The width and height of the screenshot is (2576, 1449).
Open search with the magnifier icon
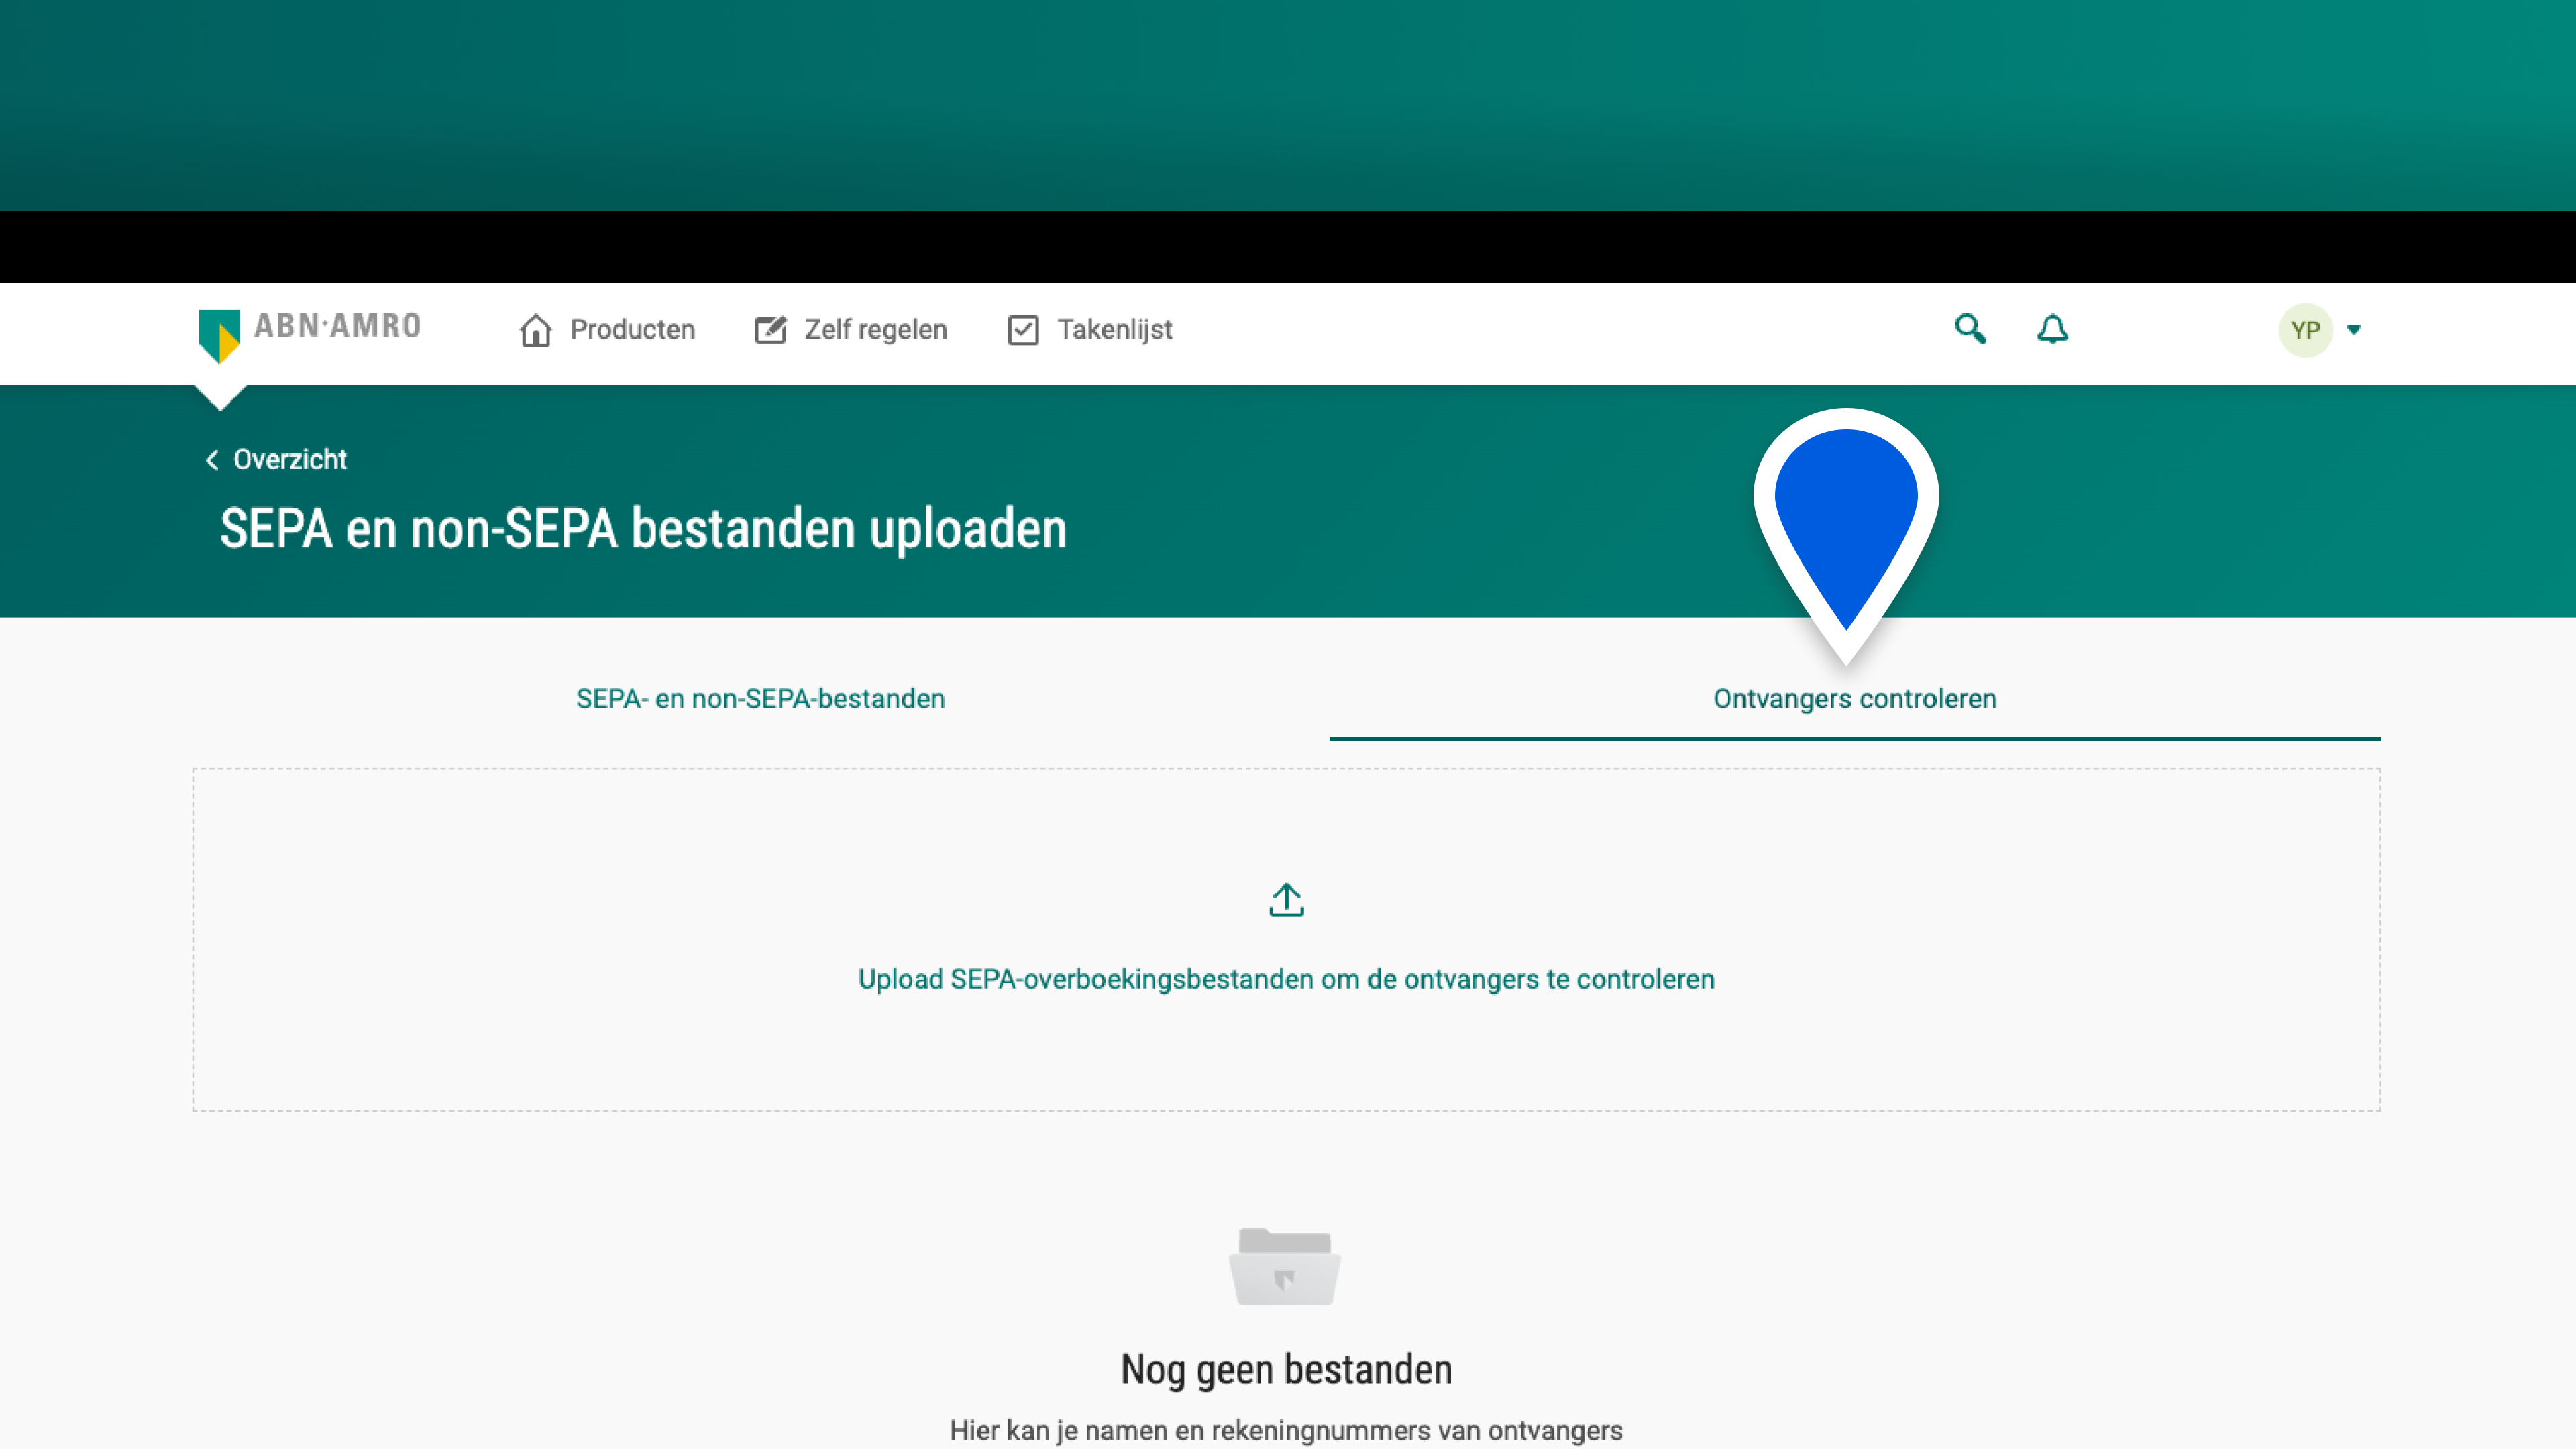(1970, 329)
